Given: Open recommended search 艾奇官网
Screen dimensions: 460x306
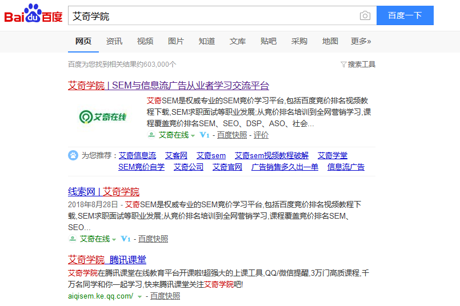Looking at the screenshot, I should [x=227, y=167].
